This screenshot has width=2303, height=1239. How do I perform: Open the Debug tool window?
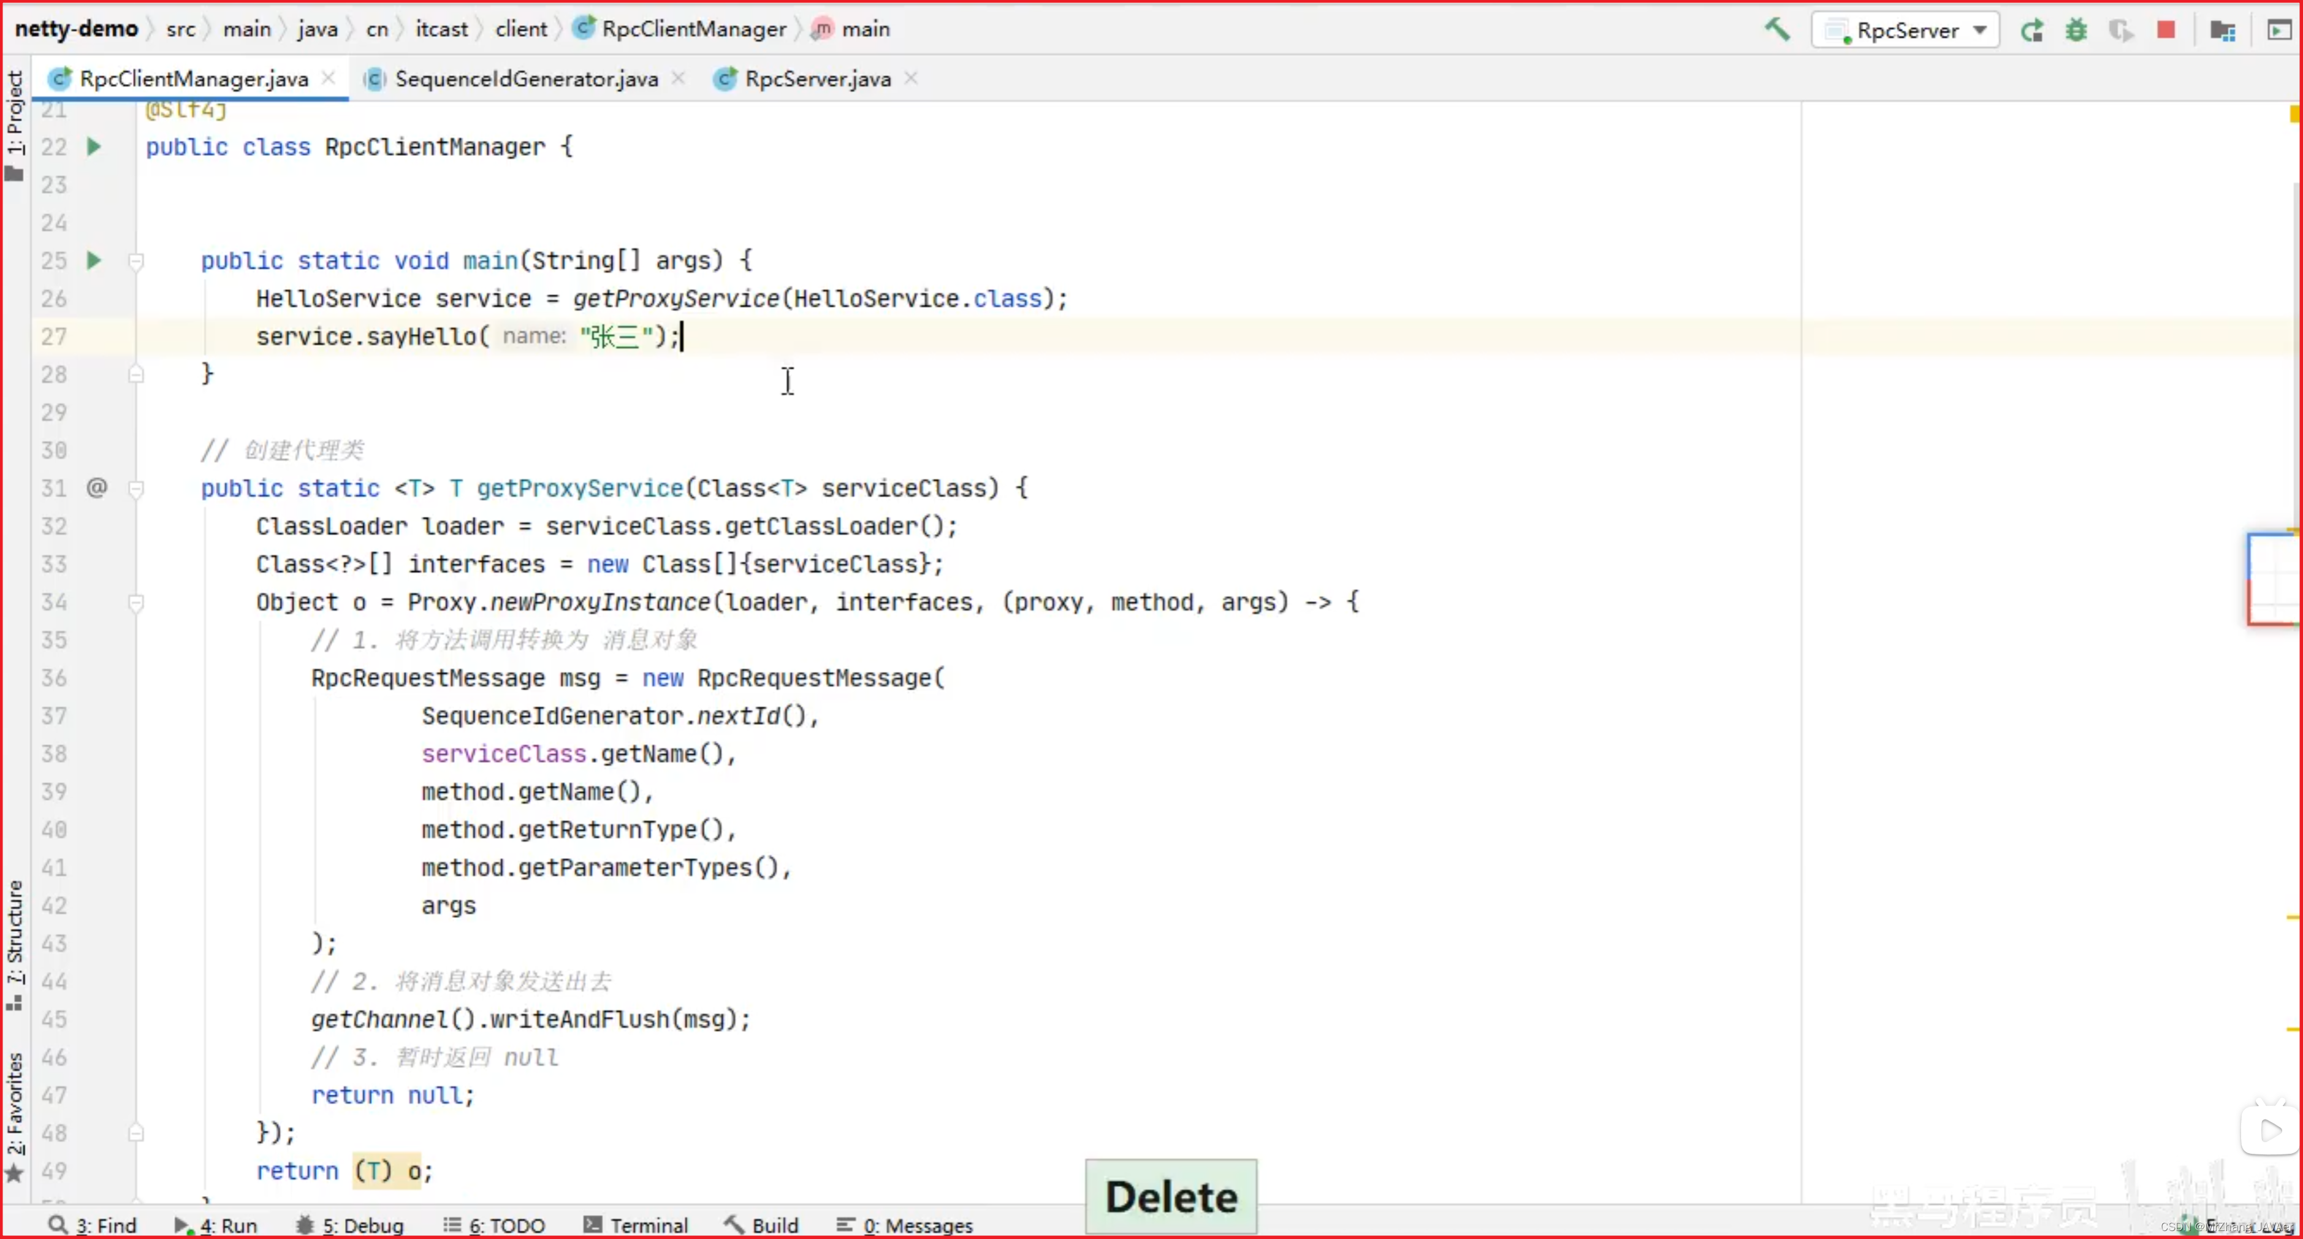(349, 1225)
